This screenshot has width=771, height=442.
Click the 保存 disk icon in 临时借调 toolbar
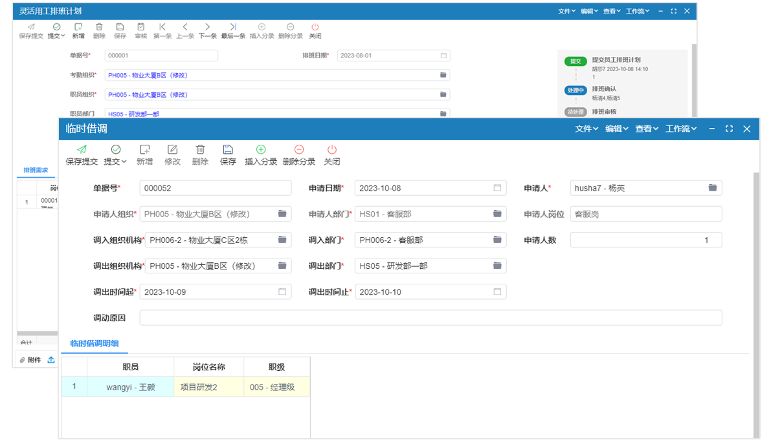(228, 149)
